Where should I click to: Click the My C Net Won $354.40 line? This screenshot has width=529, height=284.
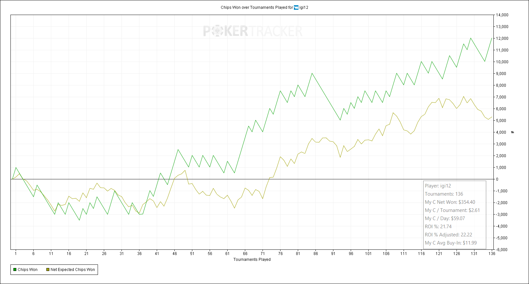[x=450, y=202]
